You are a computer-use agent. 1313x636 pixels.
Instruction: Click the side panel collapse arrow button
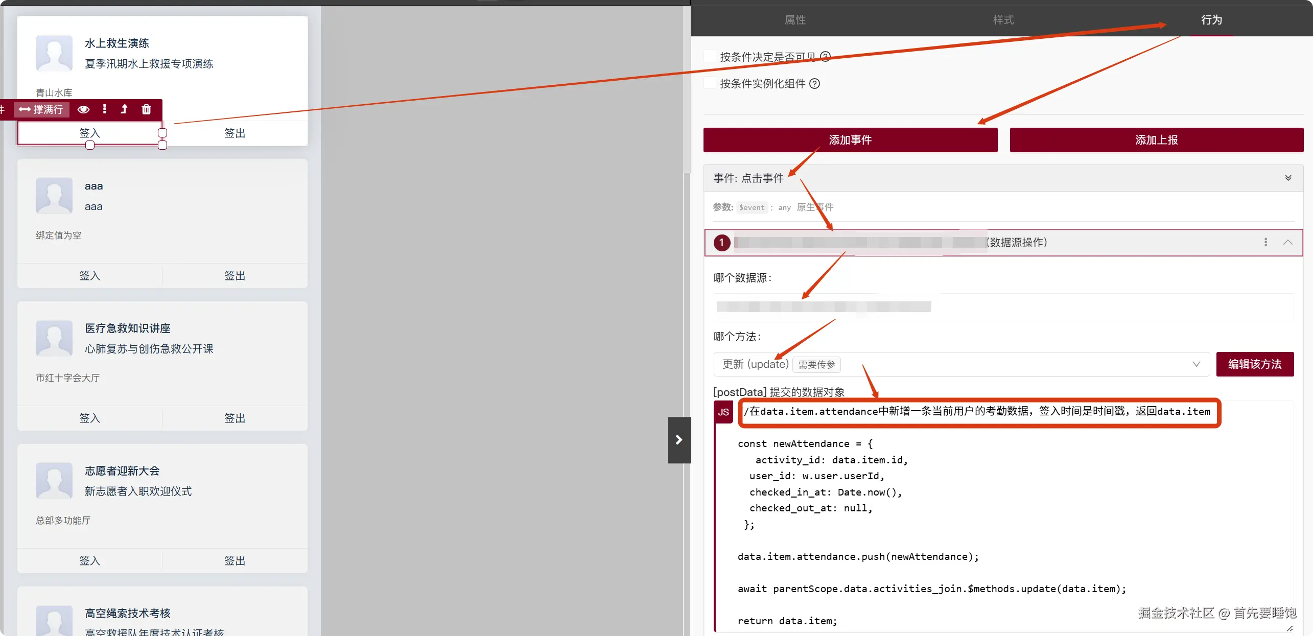click(x=678, y=440)
